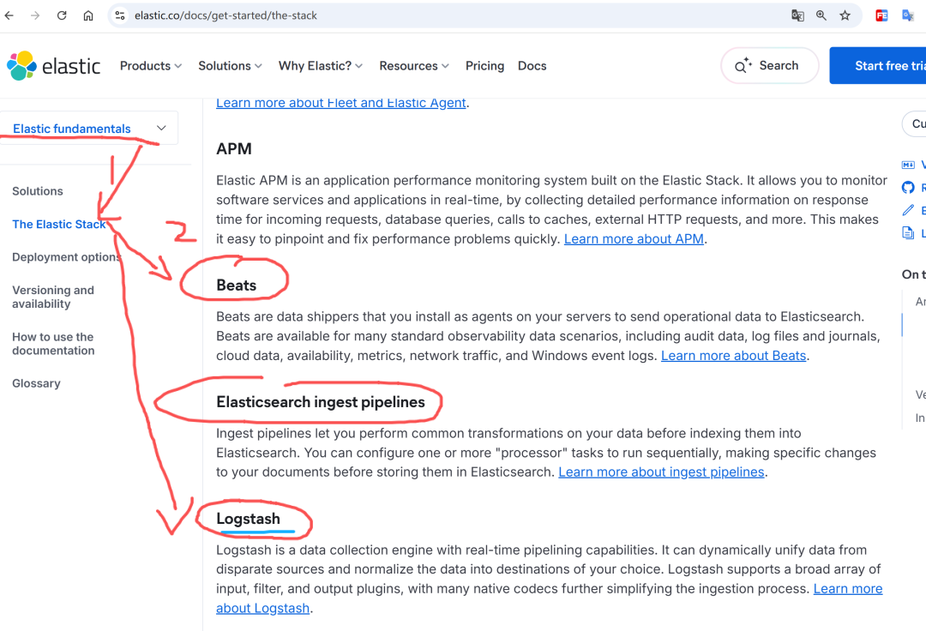Click the APM section heading
Viewport: 926px width, 631px height.
coord(234,149)
